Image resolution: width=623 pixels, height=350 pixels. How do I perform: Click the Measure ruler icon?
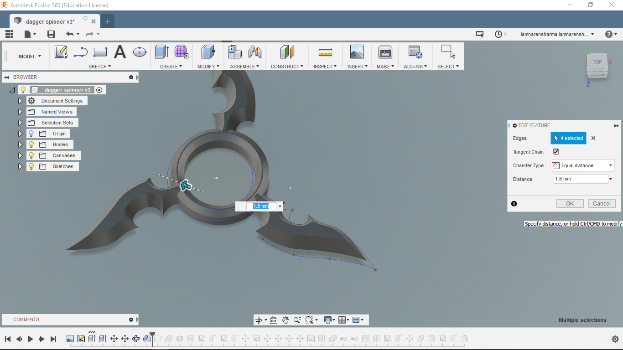click(x=325, y=52)
